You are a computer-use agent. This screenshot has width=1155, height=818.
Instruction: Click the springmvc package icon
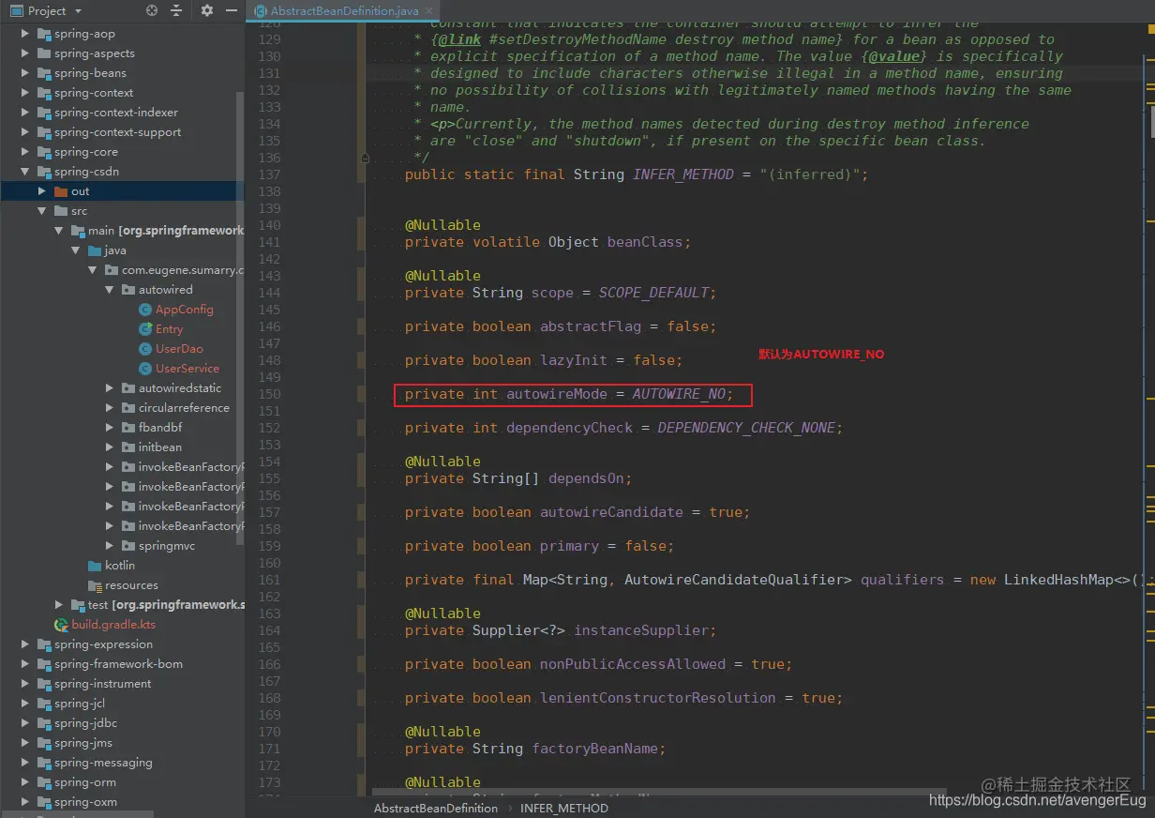click(x=128, y=546)
